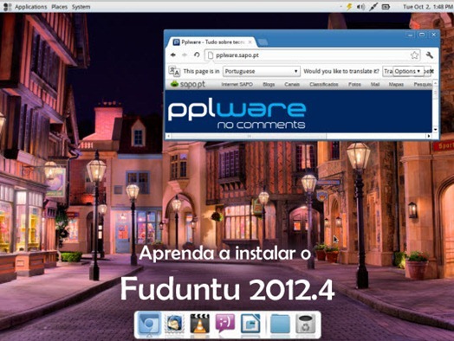This screenshot has width=454, height=341.
Task: Open the trash bin in the dock
Action: [305, 324]
